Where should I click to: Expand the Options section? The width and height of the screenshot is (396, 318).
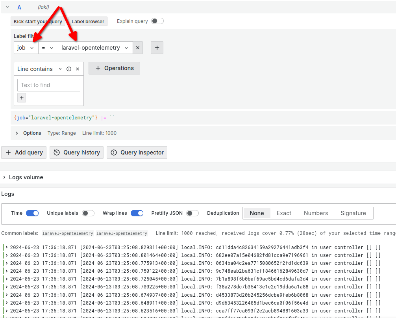(x=17, y=133)
